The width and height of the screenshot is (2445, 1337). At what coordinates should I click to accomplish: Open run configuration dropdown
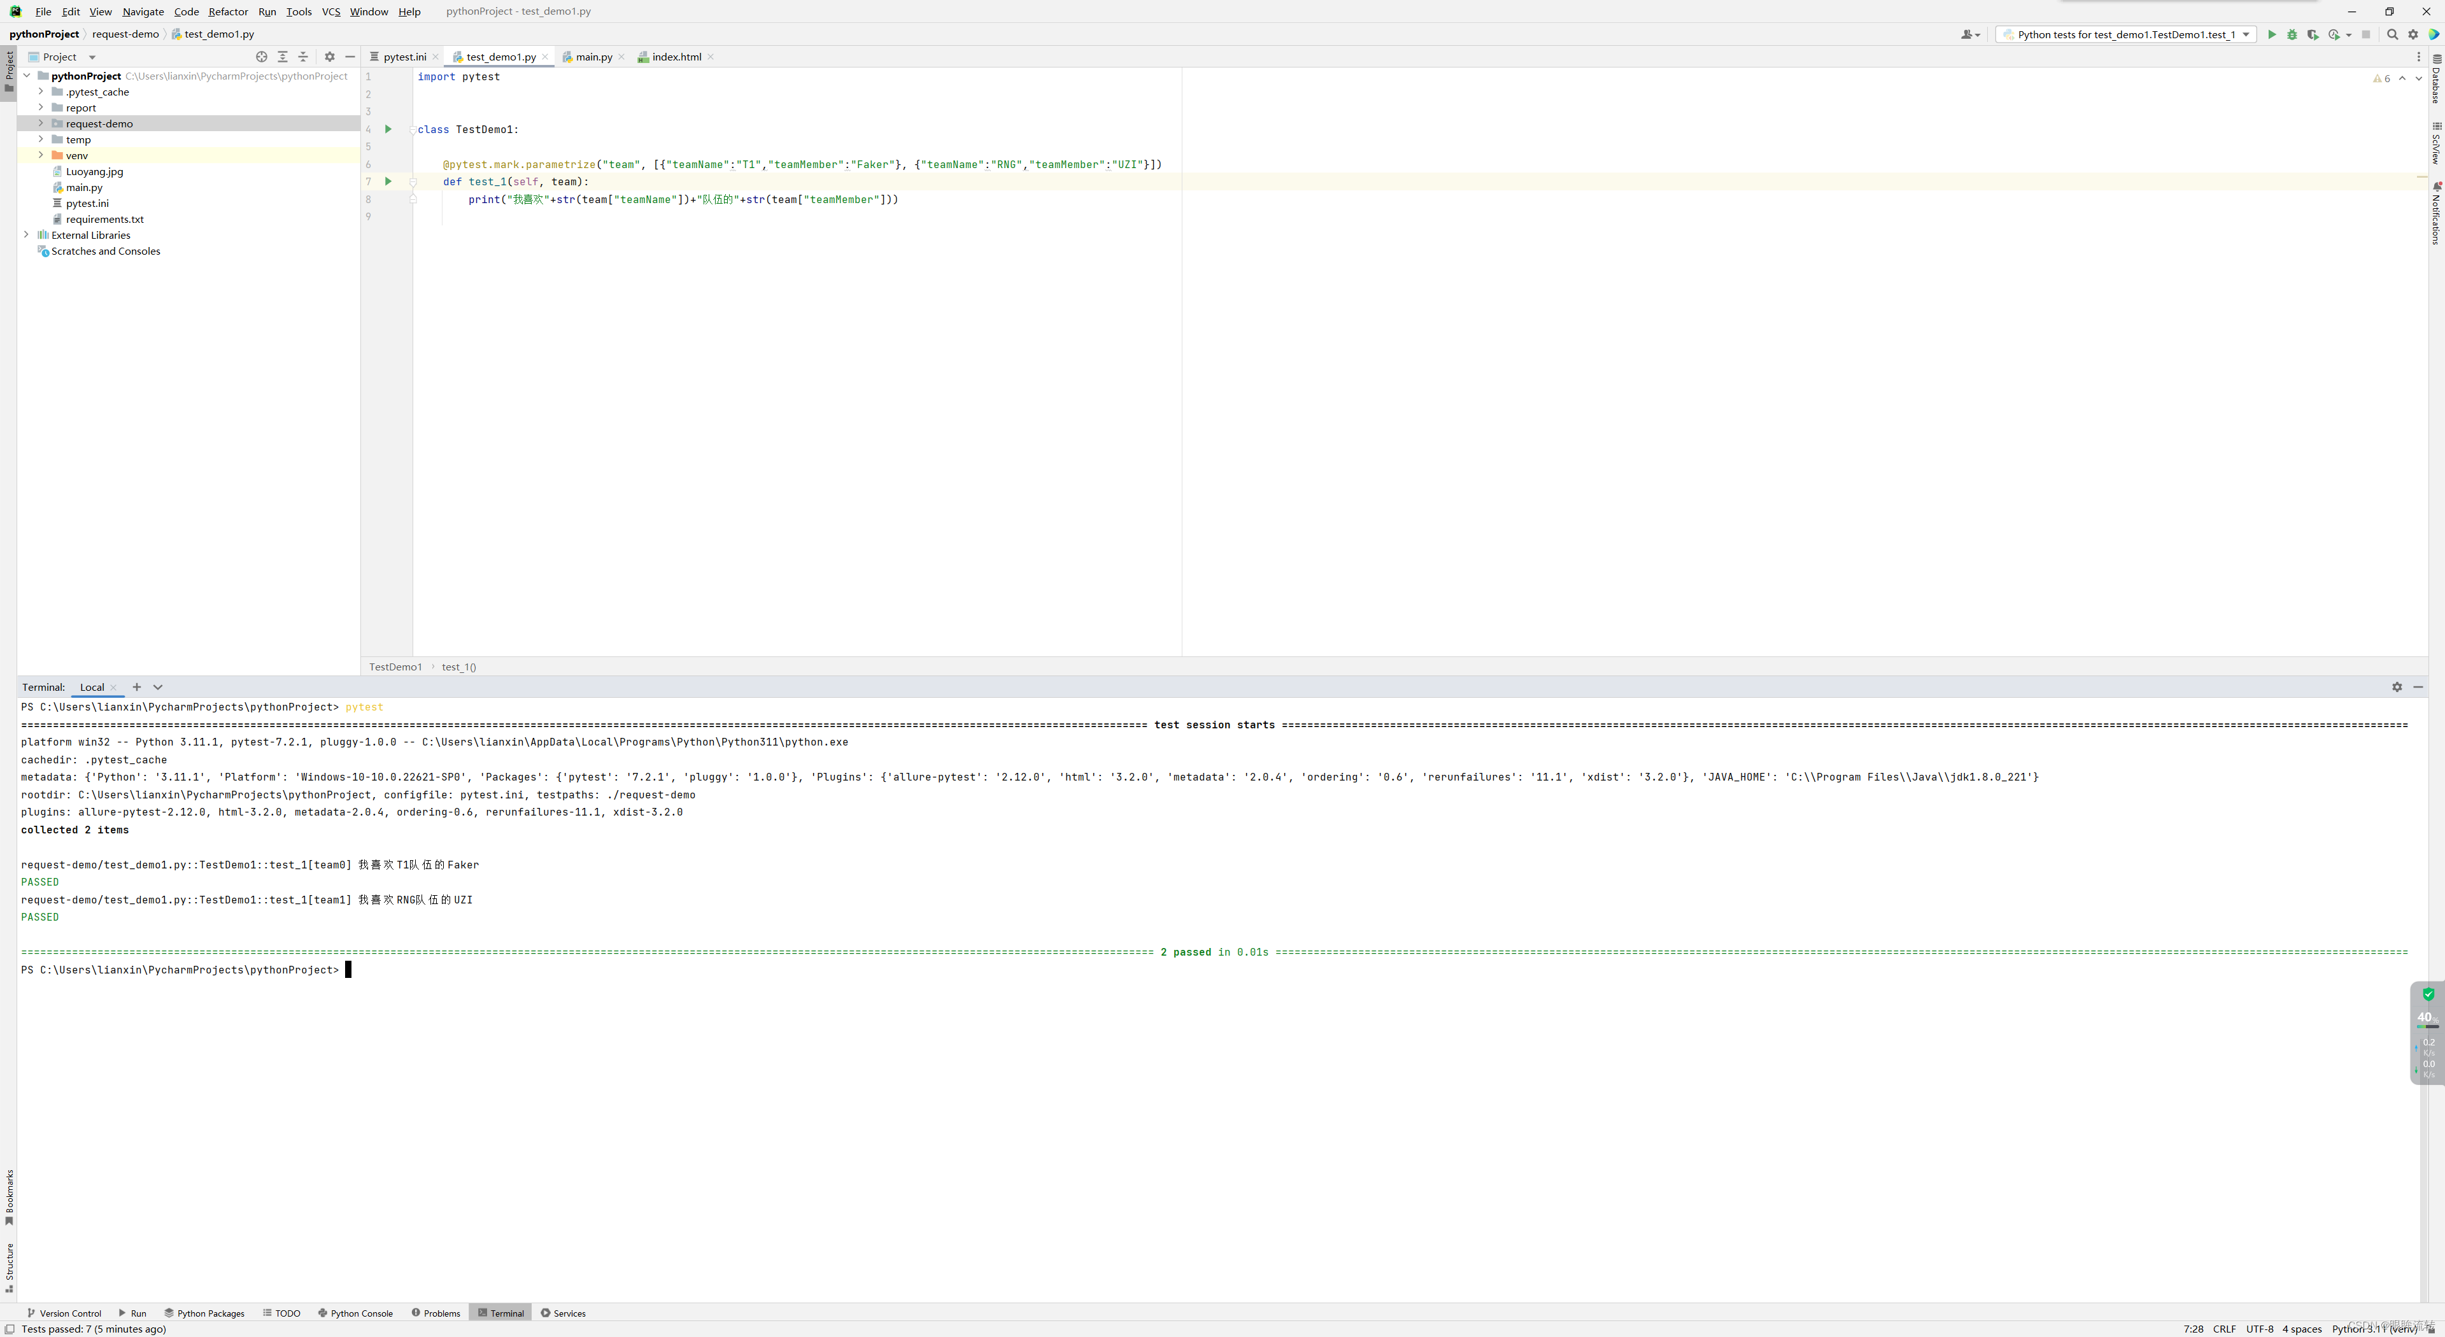(x=2126, y=34)
